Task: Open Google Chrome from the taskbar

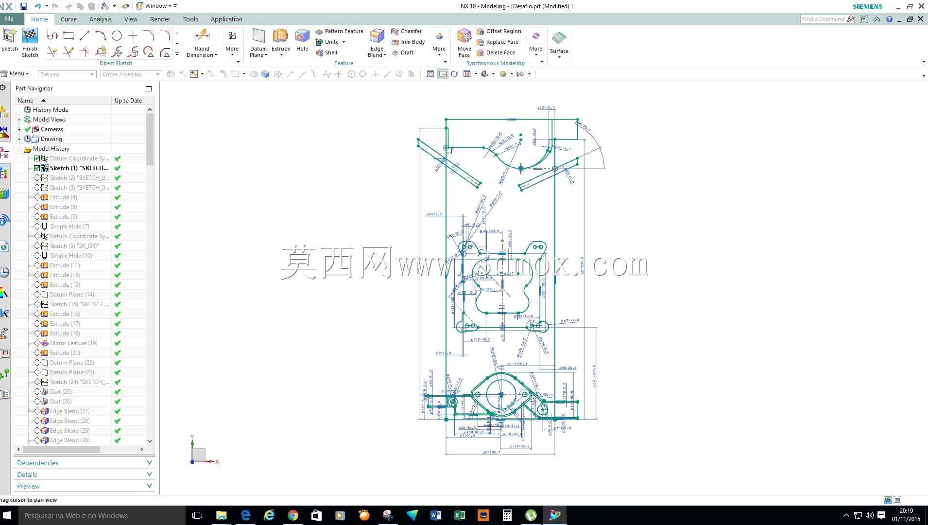Action: (293, 515)
